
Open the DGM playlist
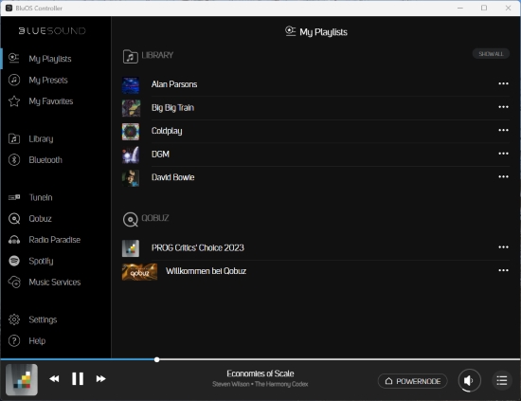click(160, 155)
